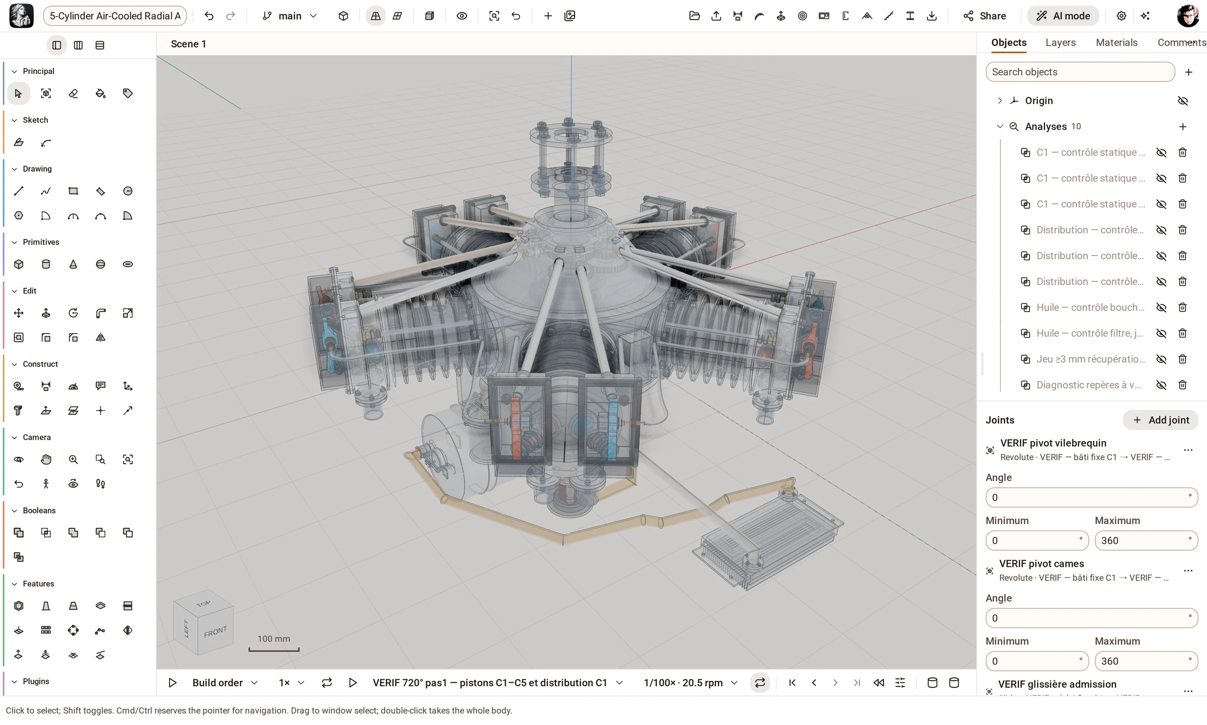
Task: Select the Eraser tool in Principal section
Action: [x=73, y=93]
